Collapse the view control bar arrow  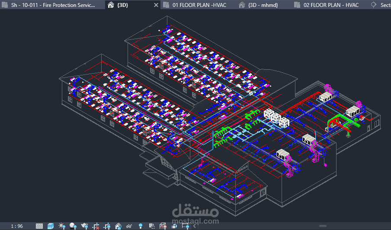click(x=195, y=226)
